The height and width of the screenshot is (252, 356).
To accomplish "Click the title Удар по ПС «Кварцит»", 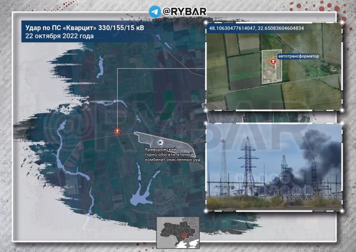I will coord(84,28).
